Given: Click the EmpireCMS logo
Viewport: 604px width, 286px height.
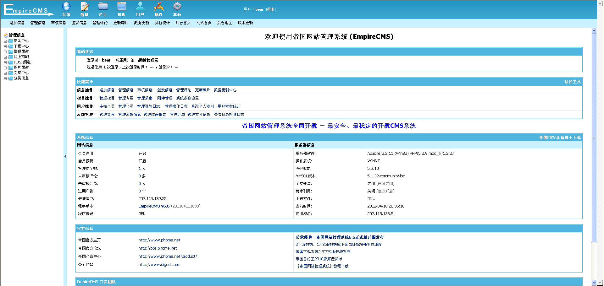Looking at the screenshot, I should click(x=29, y=9).
